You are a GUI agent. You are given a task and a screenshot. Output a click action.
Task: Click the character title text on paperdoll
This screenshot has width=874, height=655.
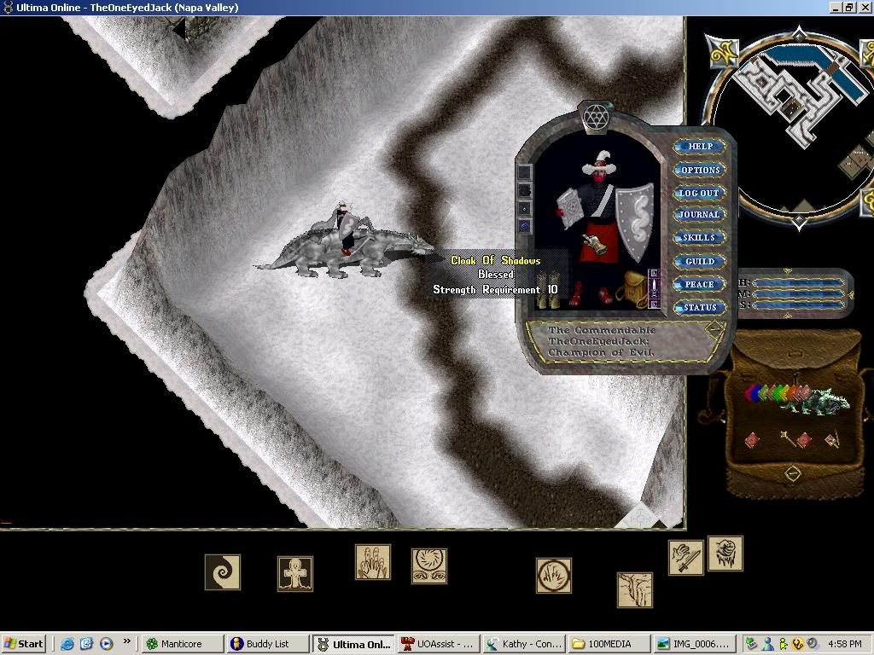601,341
